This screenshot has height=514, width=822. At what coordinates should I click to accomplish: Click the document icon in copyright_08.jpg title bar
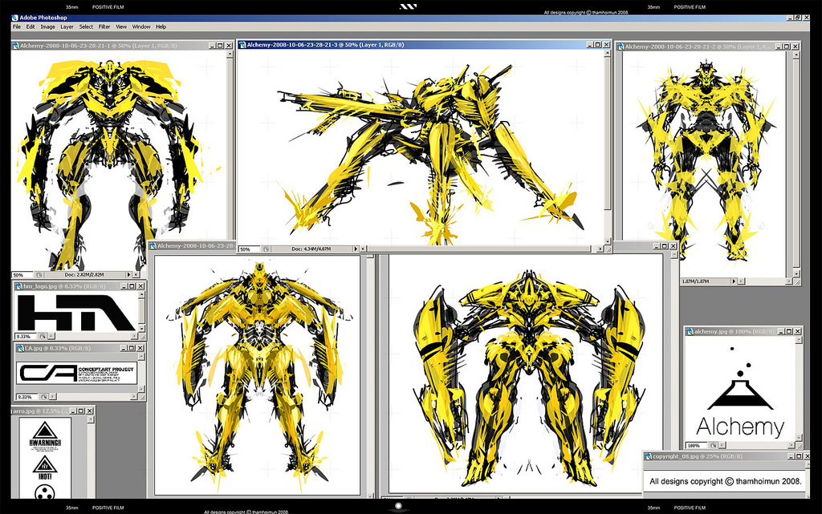pyautogui.click(x=649, y=456)
